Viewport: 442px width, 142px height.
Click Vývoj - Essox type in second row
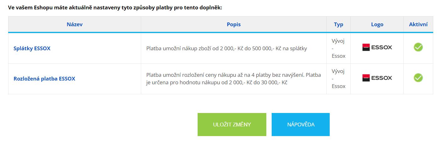(x=338, y=79)
